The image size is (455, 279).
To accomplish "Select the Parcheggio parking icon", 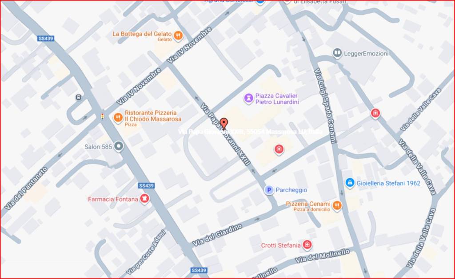I will (x=269, y=190).
